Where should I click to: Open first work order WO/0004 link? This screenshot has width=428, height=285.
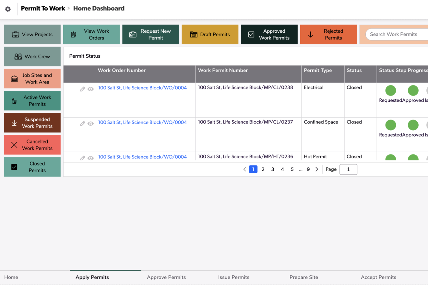(142, 88)
